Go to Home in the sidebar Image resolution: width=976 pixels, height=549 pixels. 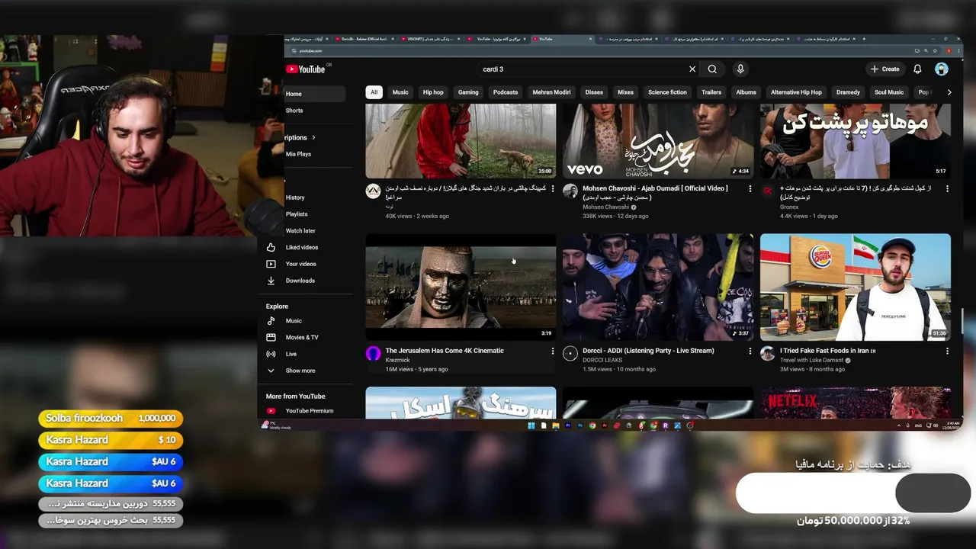(x=315, y=94)
